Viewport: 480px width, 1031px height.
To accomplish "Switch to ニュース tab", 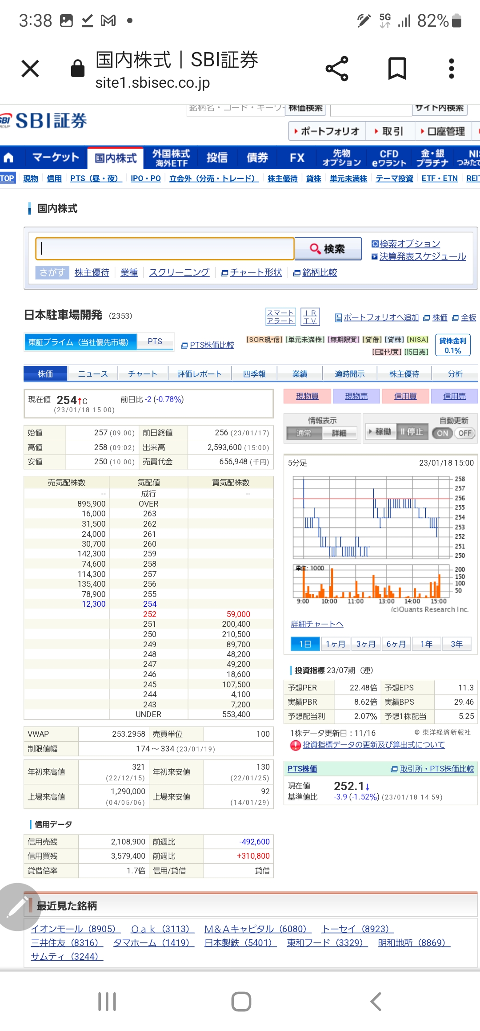I will click(93, 373).
